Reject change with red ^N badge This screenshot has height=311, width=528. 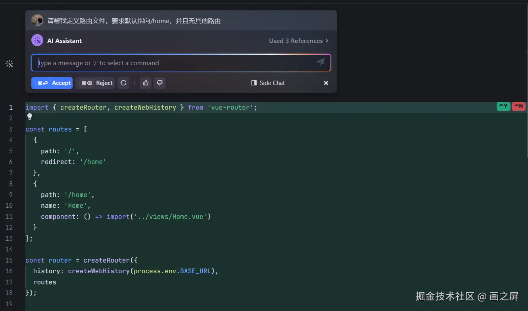tap(518, 106)
